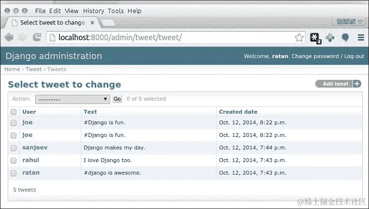Screen dimensions: 369x209
Task: Click the localhost address bar
Action: pyautogui.click(x=169, y=37)
